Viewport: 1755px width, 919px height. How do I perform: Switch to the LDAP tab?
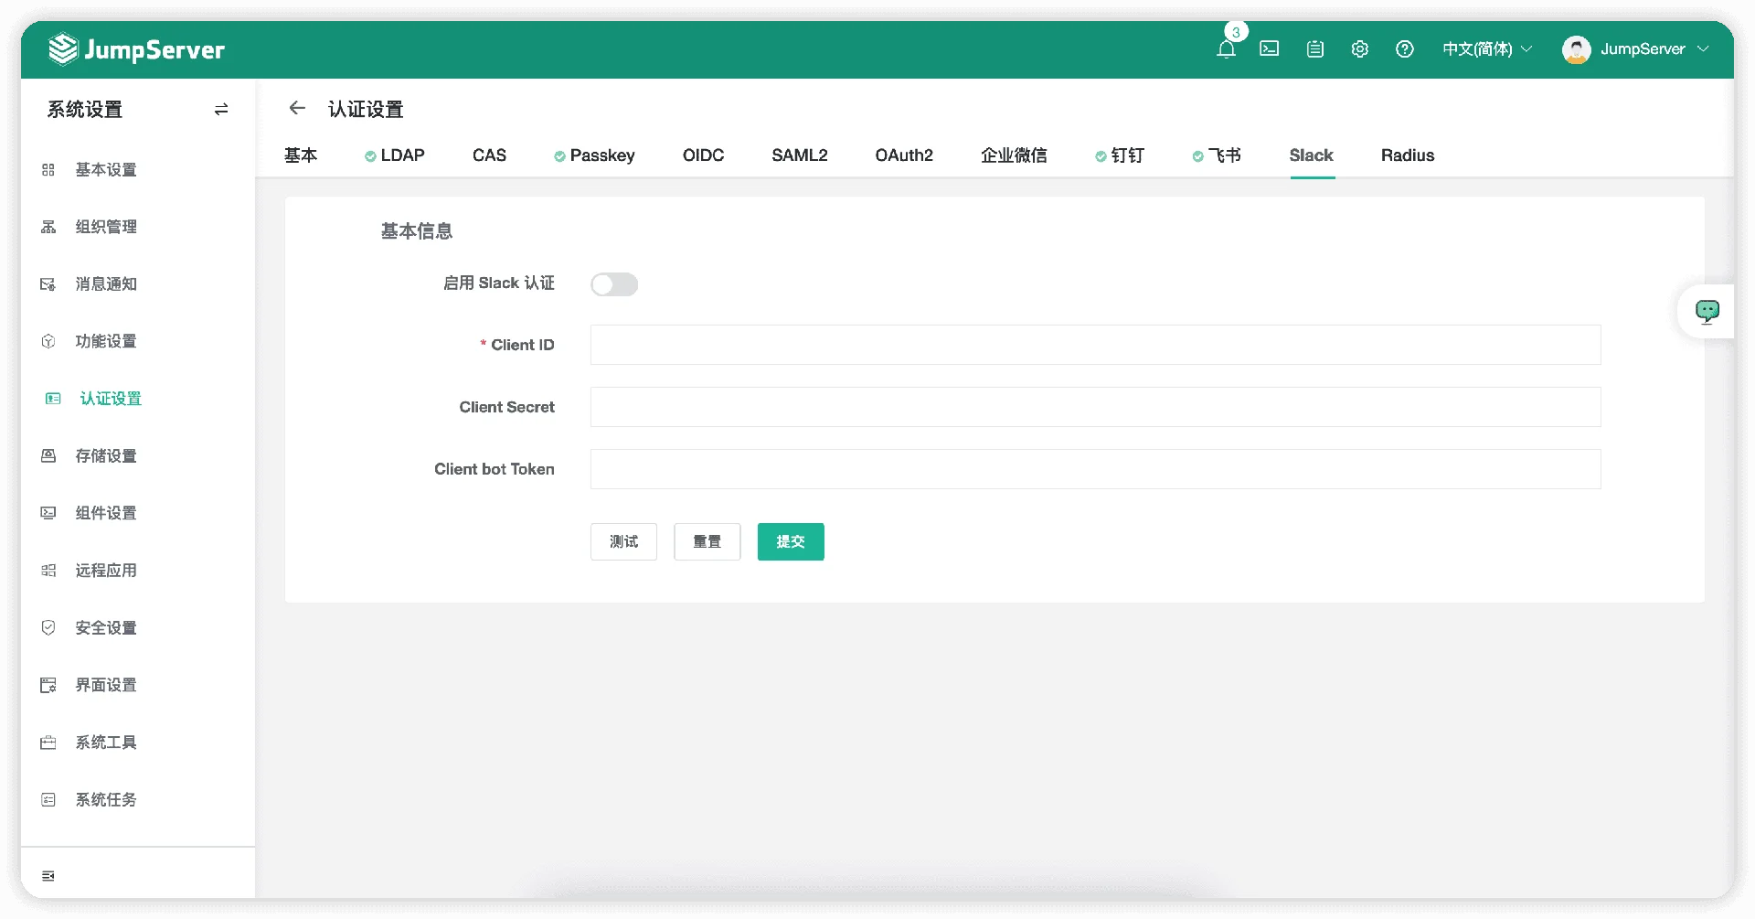(x=395, y=155)
